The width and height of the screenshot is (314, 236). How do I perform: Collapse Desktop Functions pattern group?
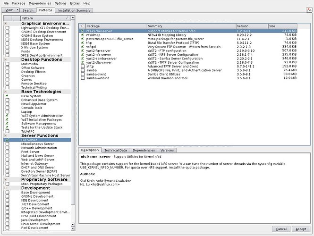(x=5, y=59)
